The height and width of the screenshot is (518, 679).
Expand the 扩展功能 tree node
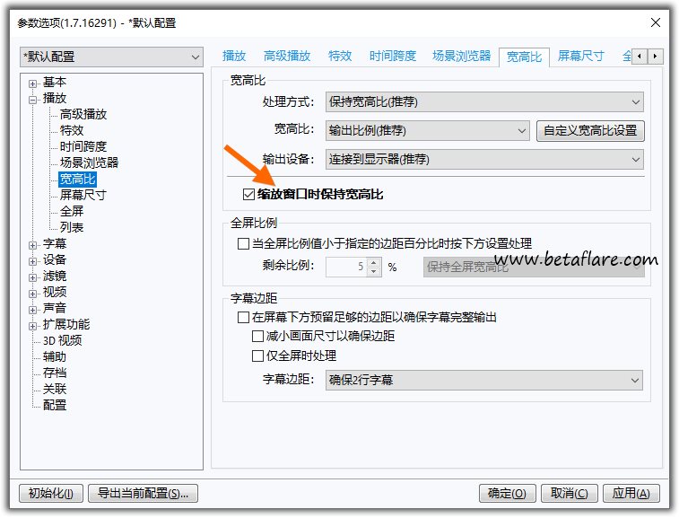[x=33, y=325]
